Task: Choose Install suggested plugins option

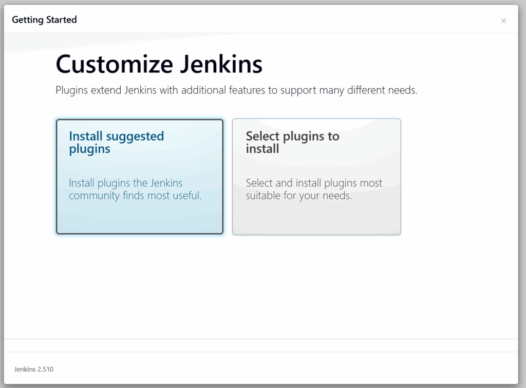Action: 140,177
